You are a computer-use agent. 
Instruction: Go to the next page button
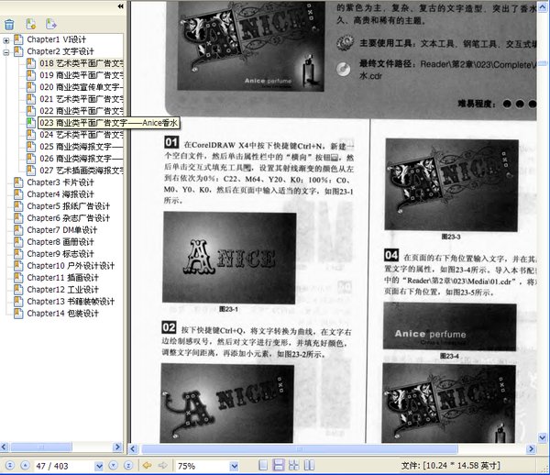pyautogui.click(x=113, y=466)
